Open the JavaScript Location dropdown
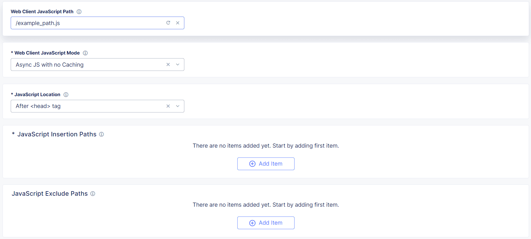Viewport: 531px width, 239px height. (x=178, y=106)
